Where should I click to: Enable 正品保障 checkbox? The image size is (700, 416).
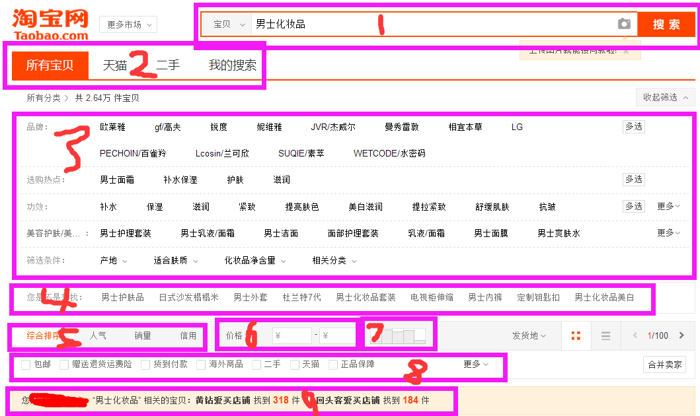[x=333, y=364]
